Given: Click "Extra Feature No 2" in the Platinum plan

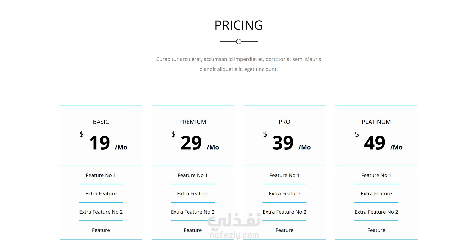Looking at the screenshot, I should click(x=376, y=212).
